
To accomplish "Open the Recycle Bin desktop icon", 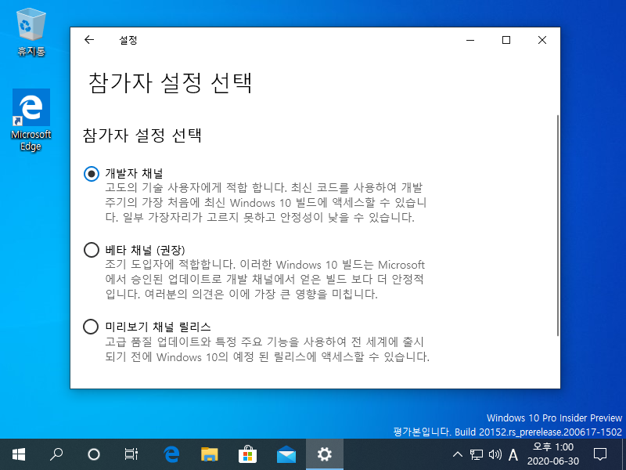I will pos(30,25).
